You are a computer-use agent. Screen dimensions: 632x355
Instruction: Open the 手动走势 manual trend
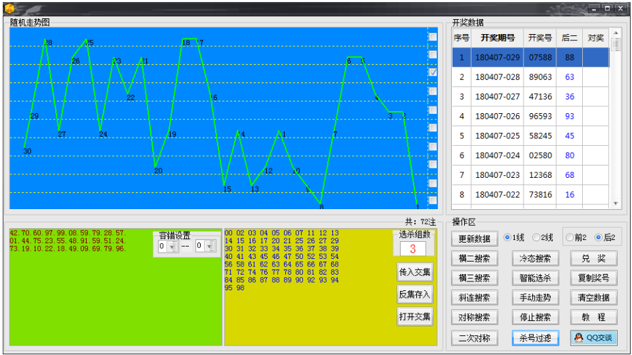(x=535, y=298)
